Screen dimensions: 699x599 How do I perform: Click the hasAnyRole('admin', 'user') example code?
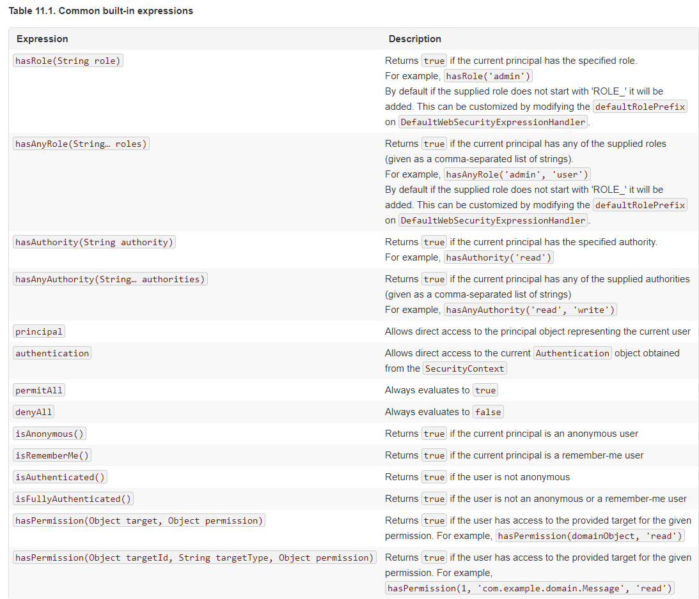[517, 174]
